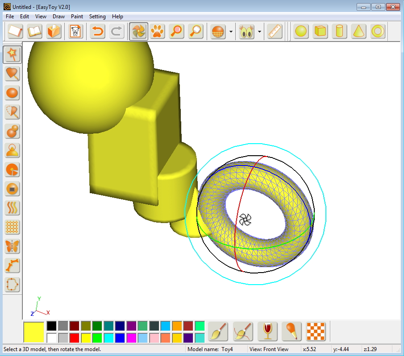Image resolution: width=404 pixels, height=356 pixels.
Task: Select the butterfly mirror tool
Action: (12, 246)
